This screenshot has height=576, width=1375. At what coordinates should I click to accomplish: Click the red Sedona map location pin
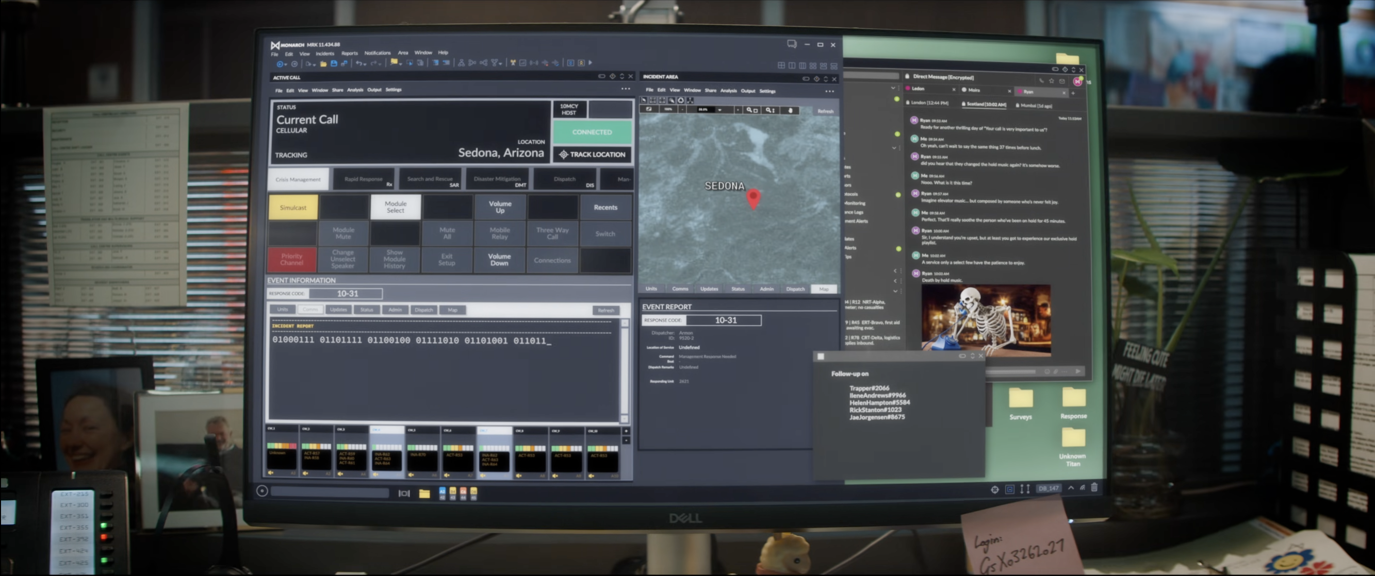[x=753, y=199]
